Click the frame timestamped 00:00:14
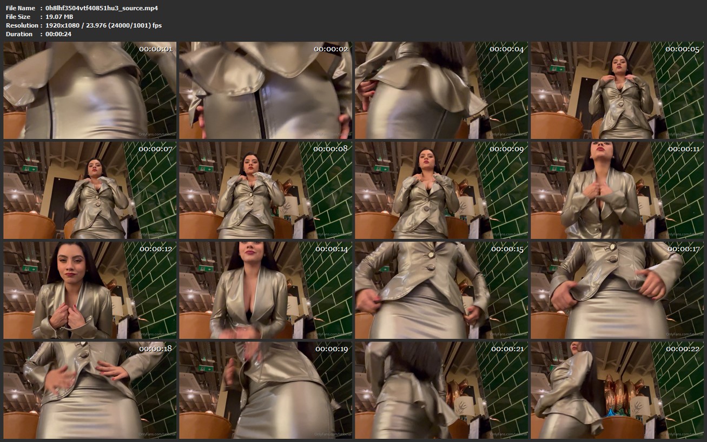 (265, 290)
